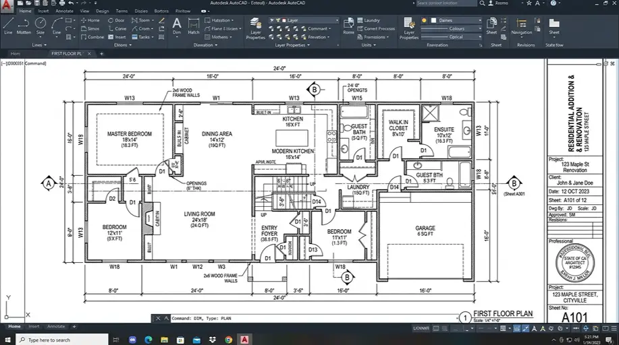Click the help icon in title bar
This screenshot has height=345, width=619.
554,3
